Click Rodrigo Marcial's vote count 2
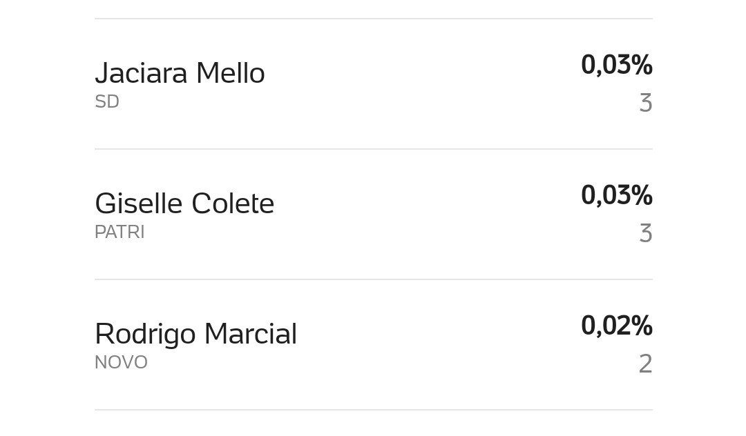This screenshot has height=436, width=746. 646,364
